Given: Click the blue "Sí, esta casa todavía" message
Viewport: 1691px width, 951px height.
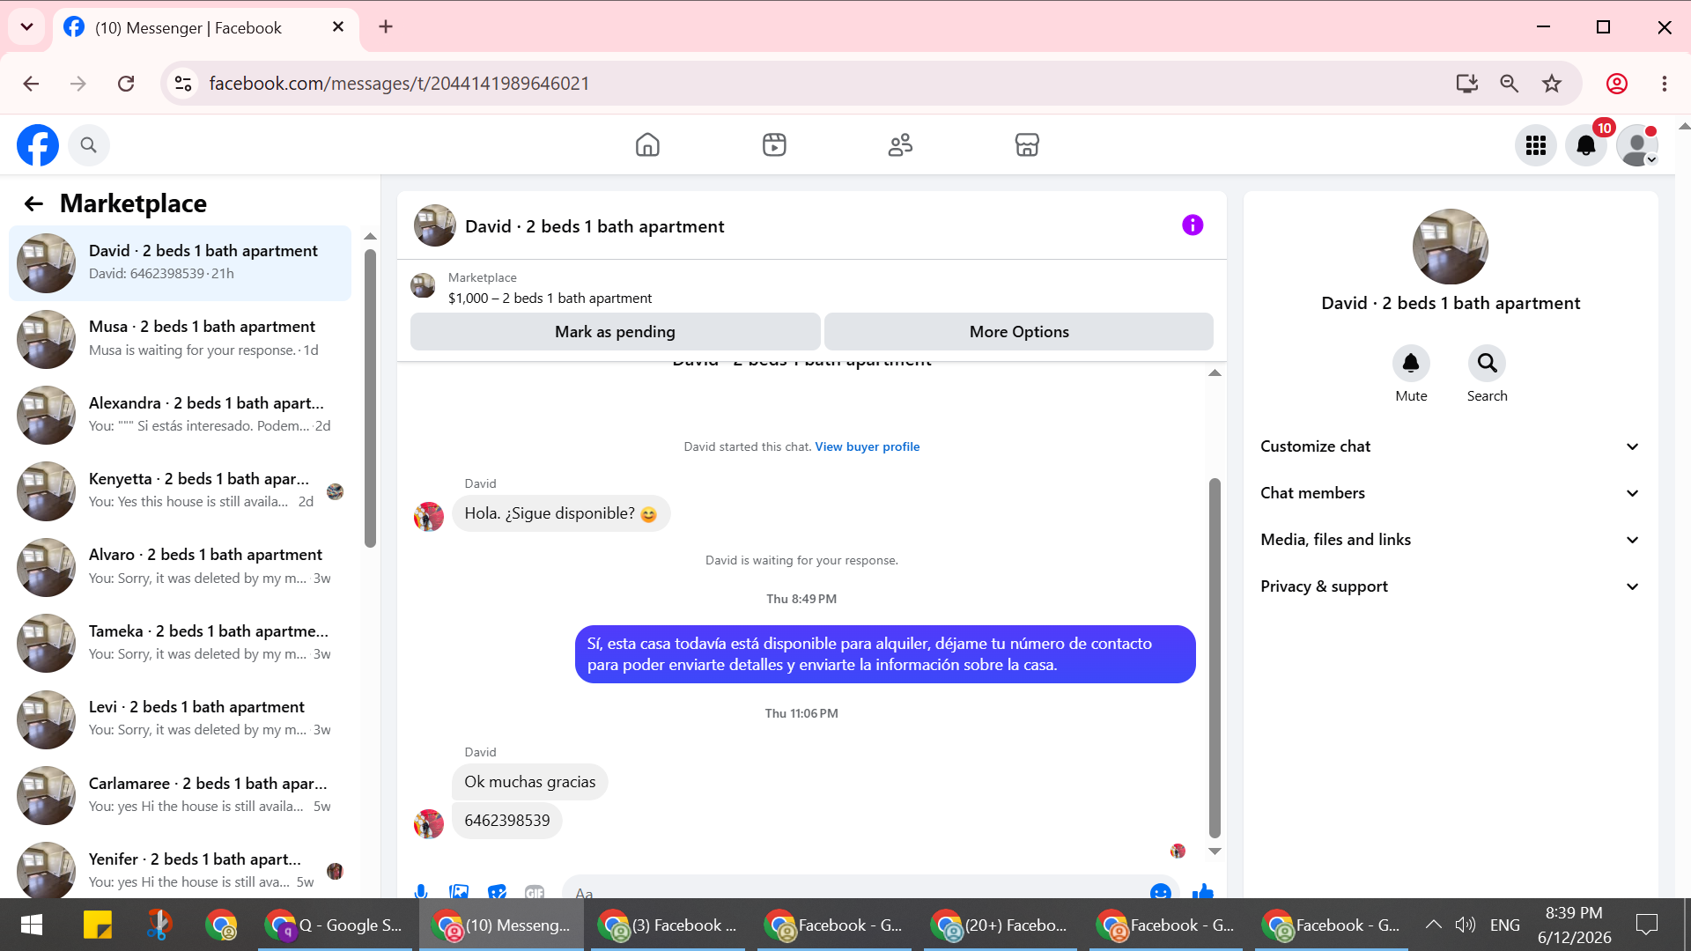Looking at the screenshot, I should point(885,654).
